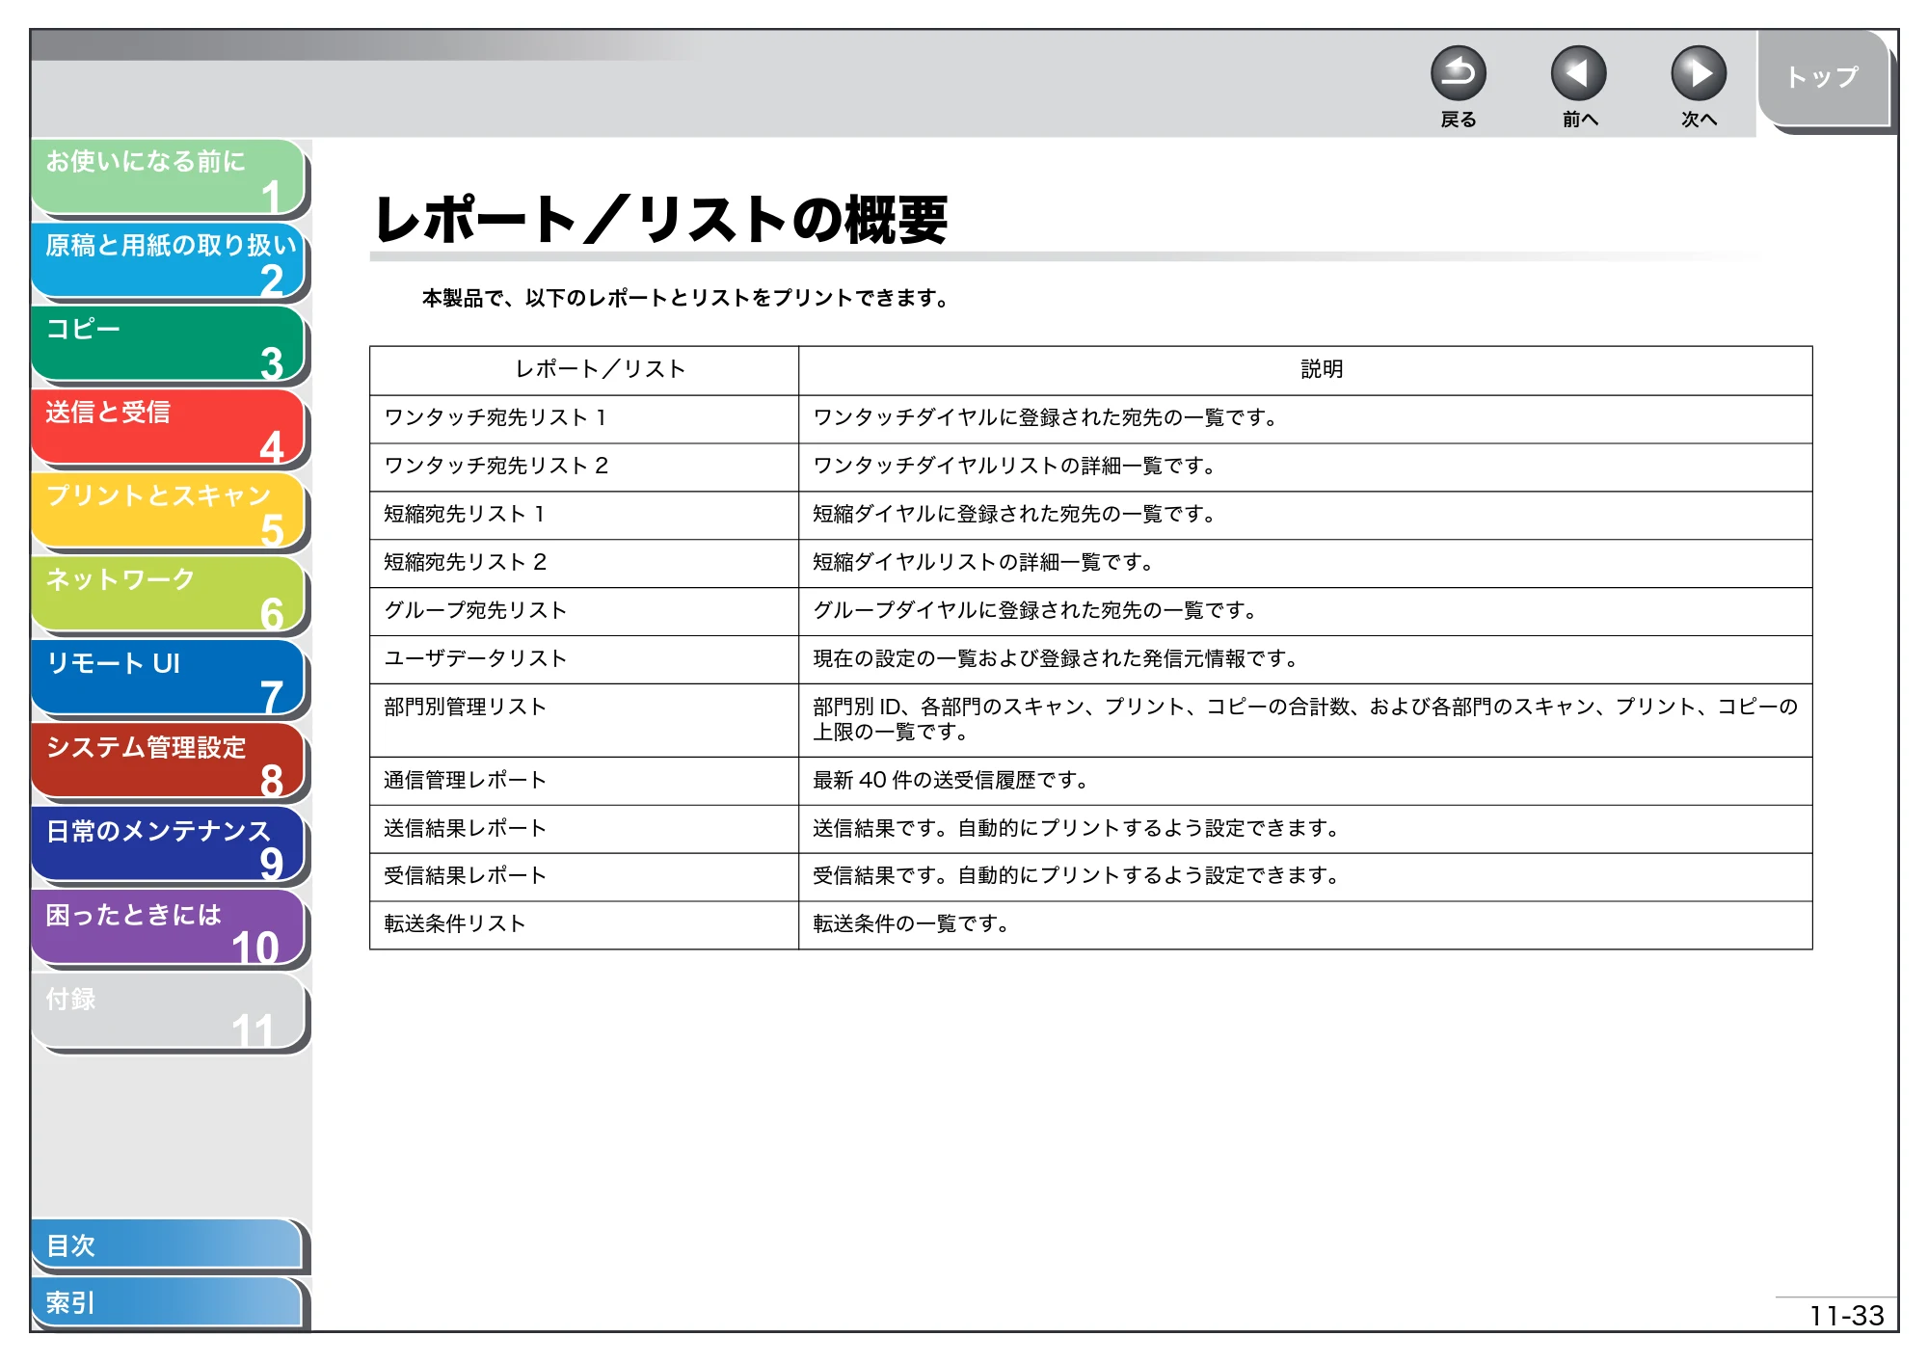This screenshot has height=1363, width=1928.
Task: Click the 通信管理レポート cell
Action: pyautogui.click(x=584, y=781)
